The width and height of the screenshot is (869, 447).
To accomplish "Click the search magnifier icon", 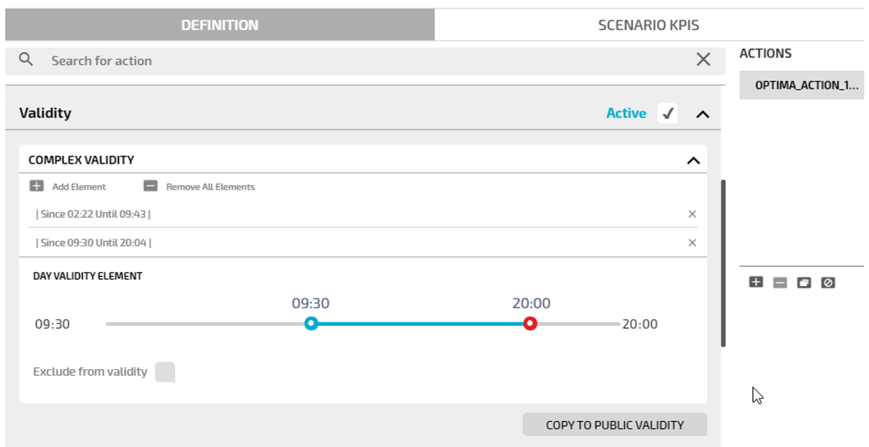I will [x=26, y=60].
